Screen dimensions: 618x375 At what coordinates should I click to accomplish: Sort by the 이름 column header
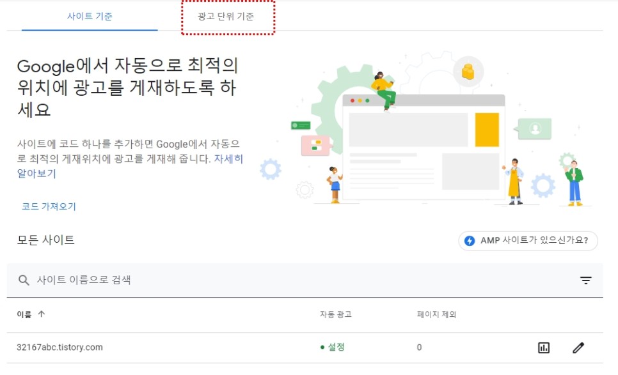[24, 314]
